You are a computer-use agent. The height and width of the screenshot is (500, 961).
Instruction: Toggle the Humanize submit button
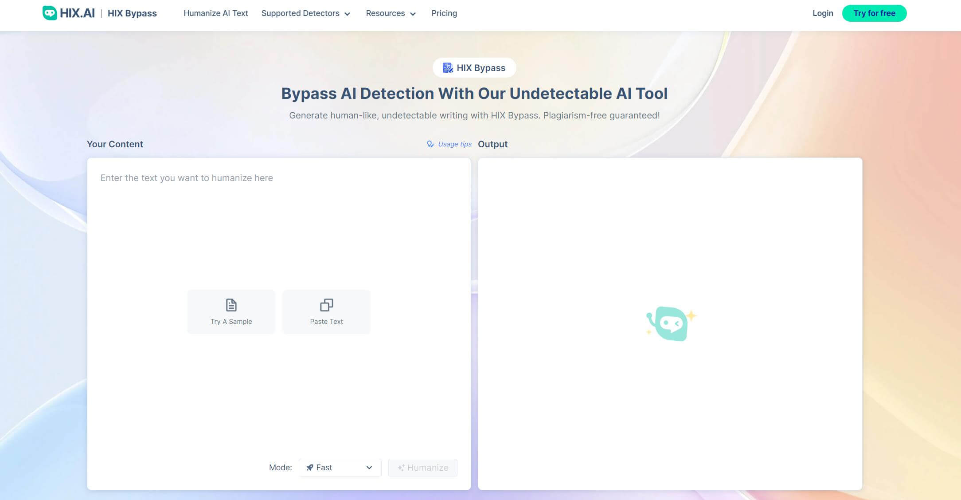coord(423,467)
